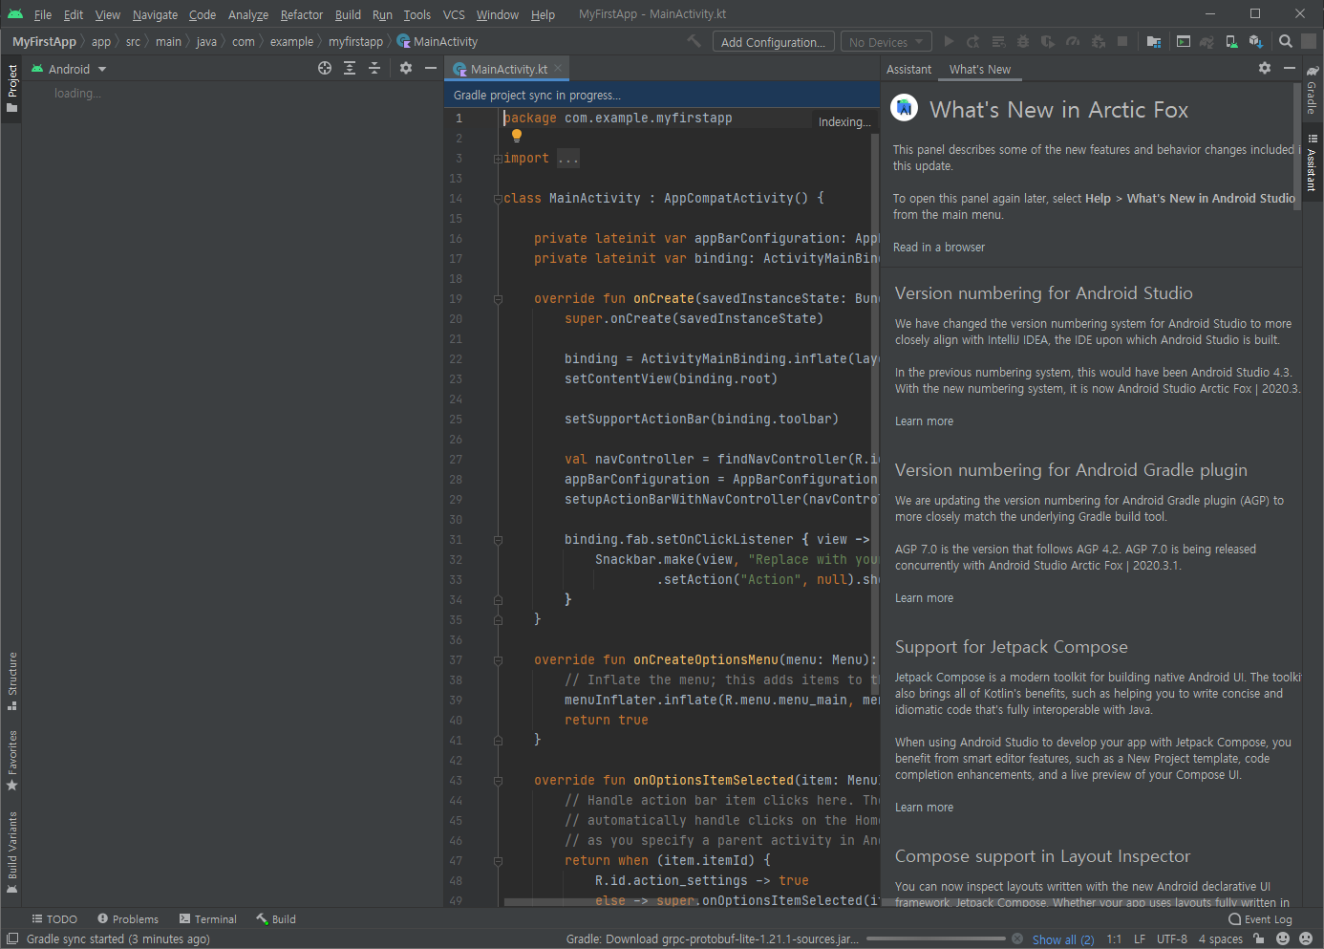Click the Profile app gauge icon
The width and height of the screenshot is (1324, 949).
(x=1073, y=41)
